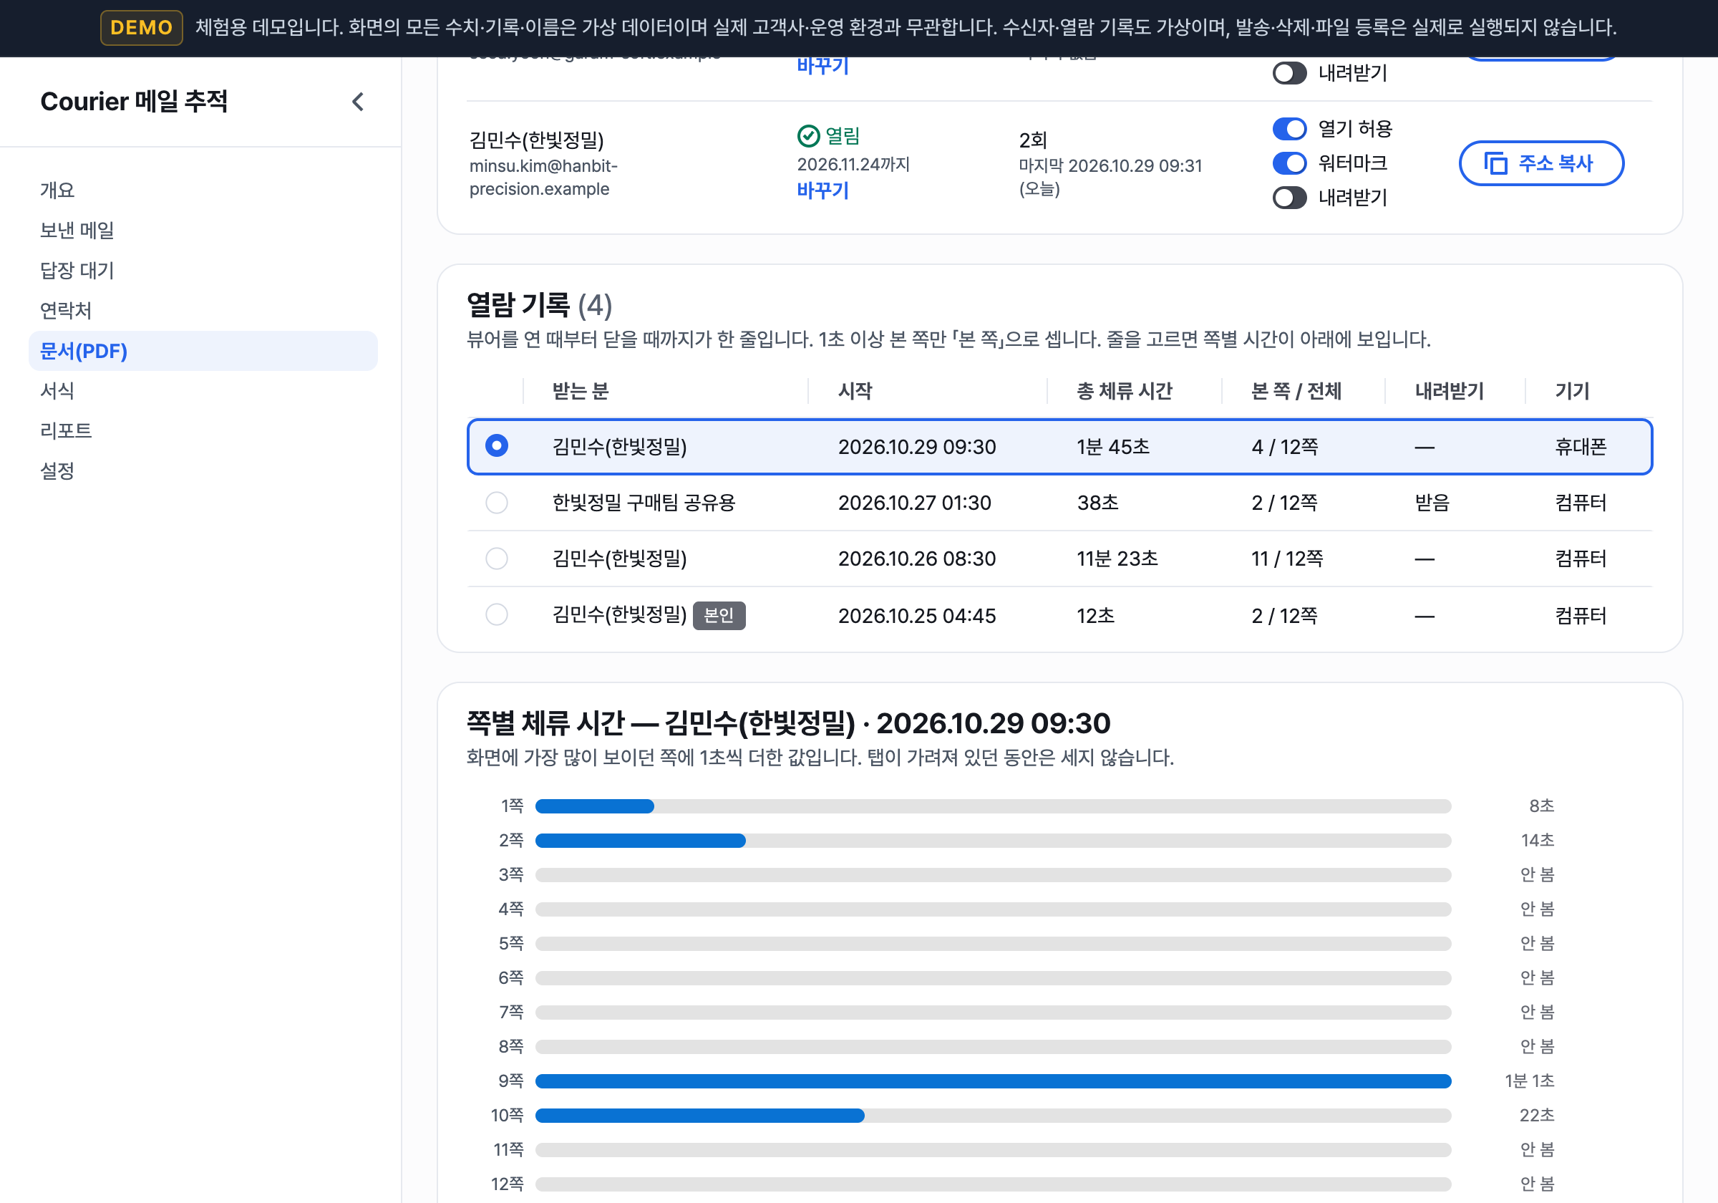Click the minsu.kim@hanbit-precision.example email

[543, 178]
